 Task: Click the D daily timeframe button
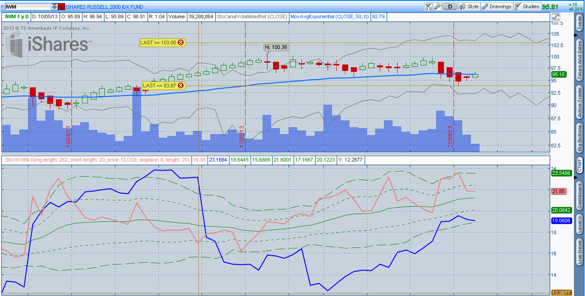point(450,6)
